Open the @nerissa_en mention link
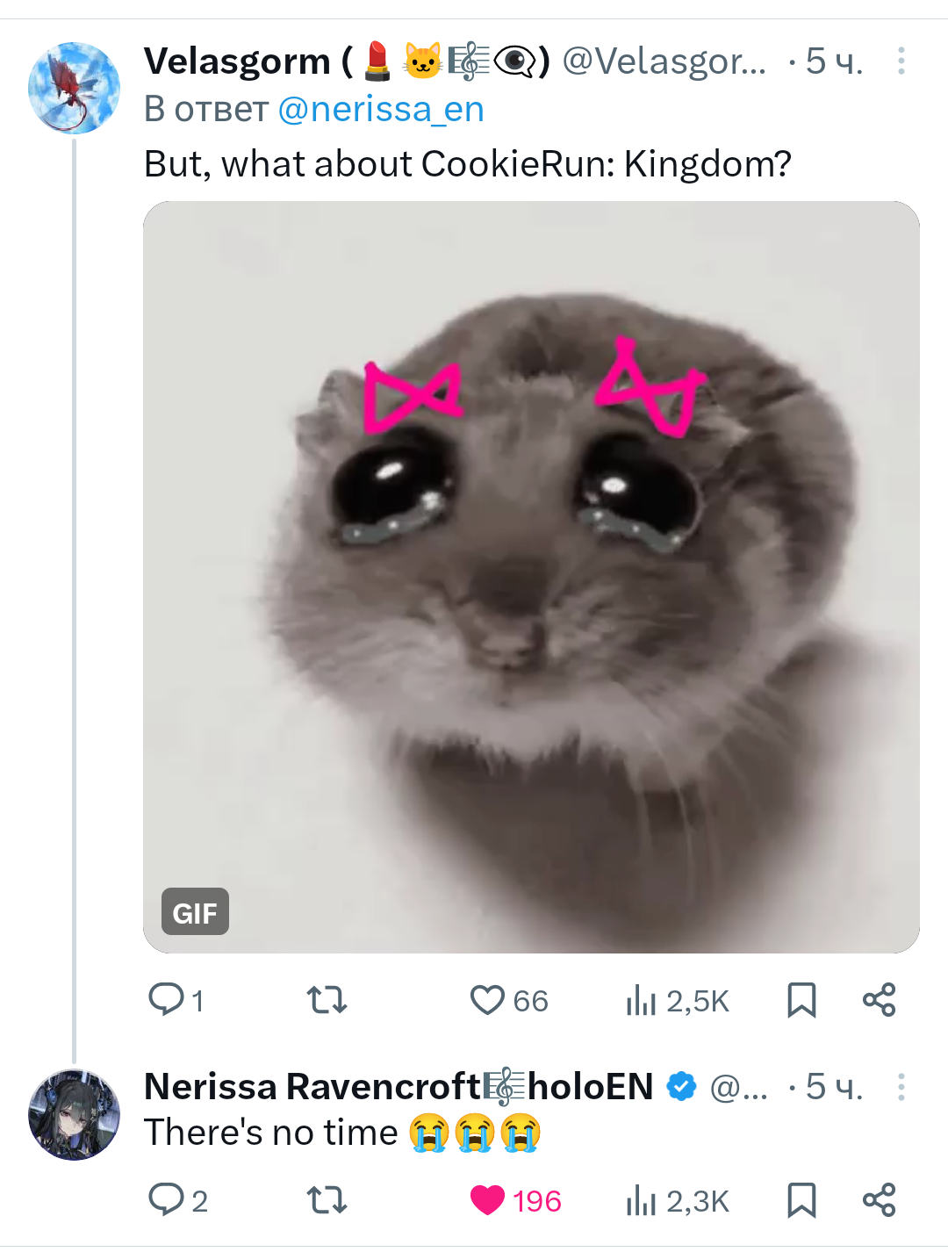The width and height of the screenshot is (948, 1252). [x=380, y=110]
